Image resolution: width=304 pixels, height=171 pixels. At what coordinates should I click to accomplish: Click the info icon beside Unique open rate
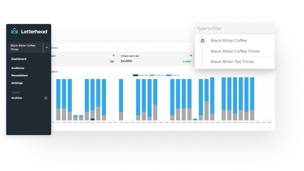[x=191, y=55]
